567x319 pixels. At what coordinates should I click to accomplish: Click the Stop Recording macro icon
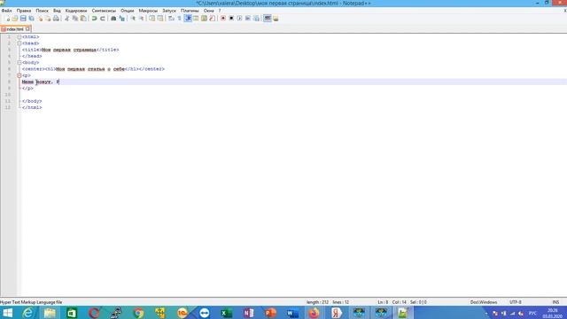tap(231, 18)
